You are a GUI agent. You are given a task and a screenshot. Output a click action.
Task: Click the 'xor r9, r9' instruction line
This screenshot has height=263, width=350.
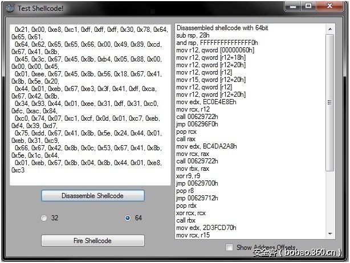(188, 176)
